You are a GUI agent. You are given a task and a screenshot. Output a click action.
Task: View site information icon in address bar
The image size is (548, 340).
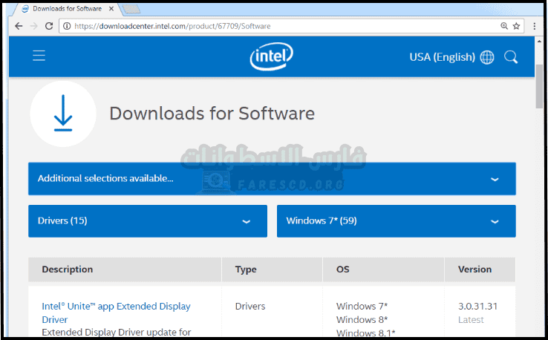pyautogui.click(x=67, y=25)
